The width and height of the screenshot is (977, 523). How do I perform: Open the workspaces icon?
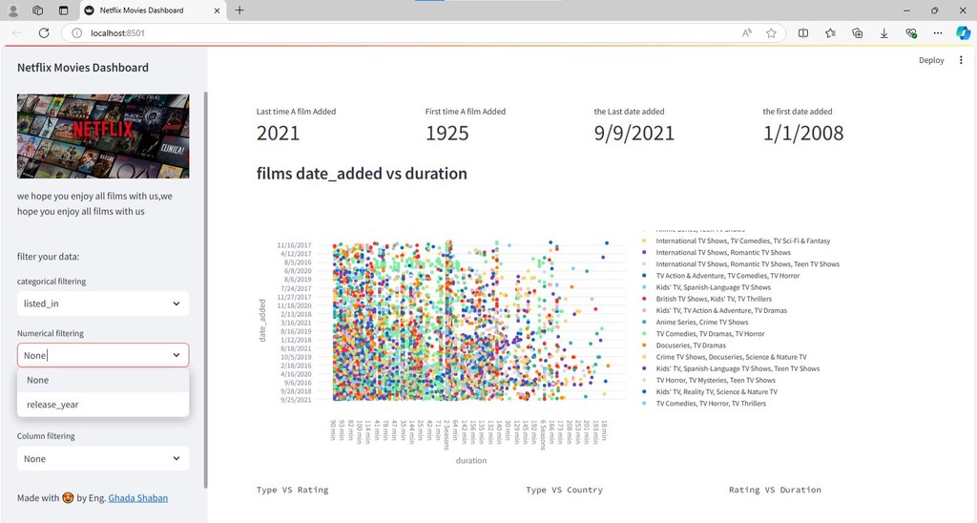[37, 10]
